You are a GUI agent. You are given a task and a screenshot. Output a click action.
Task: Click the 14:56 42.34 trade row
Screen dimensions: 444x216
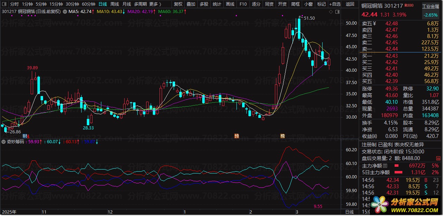(401, 180)
